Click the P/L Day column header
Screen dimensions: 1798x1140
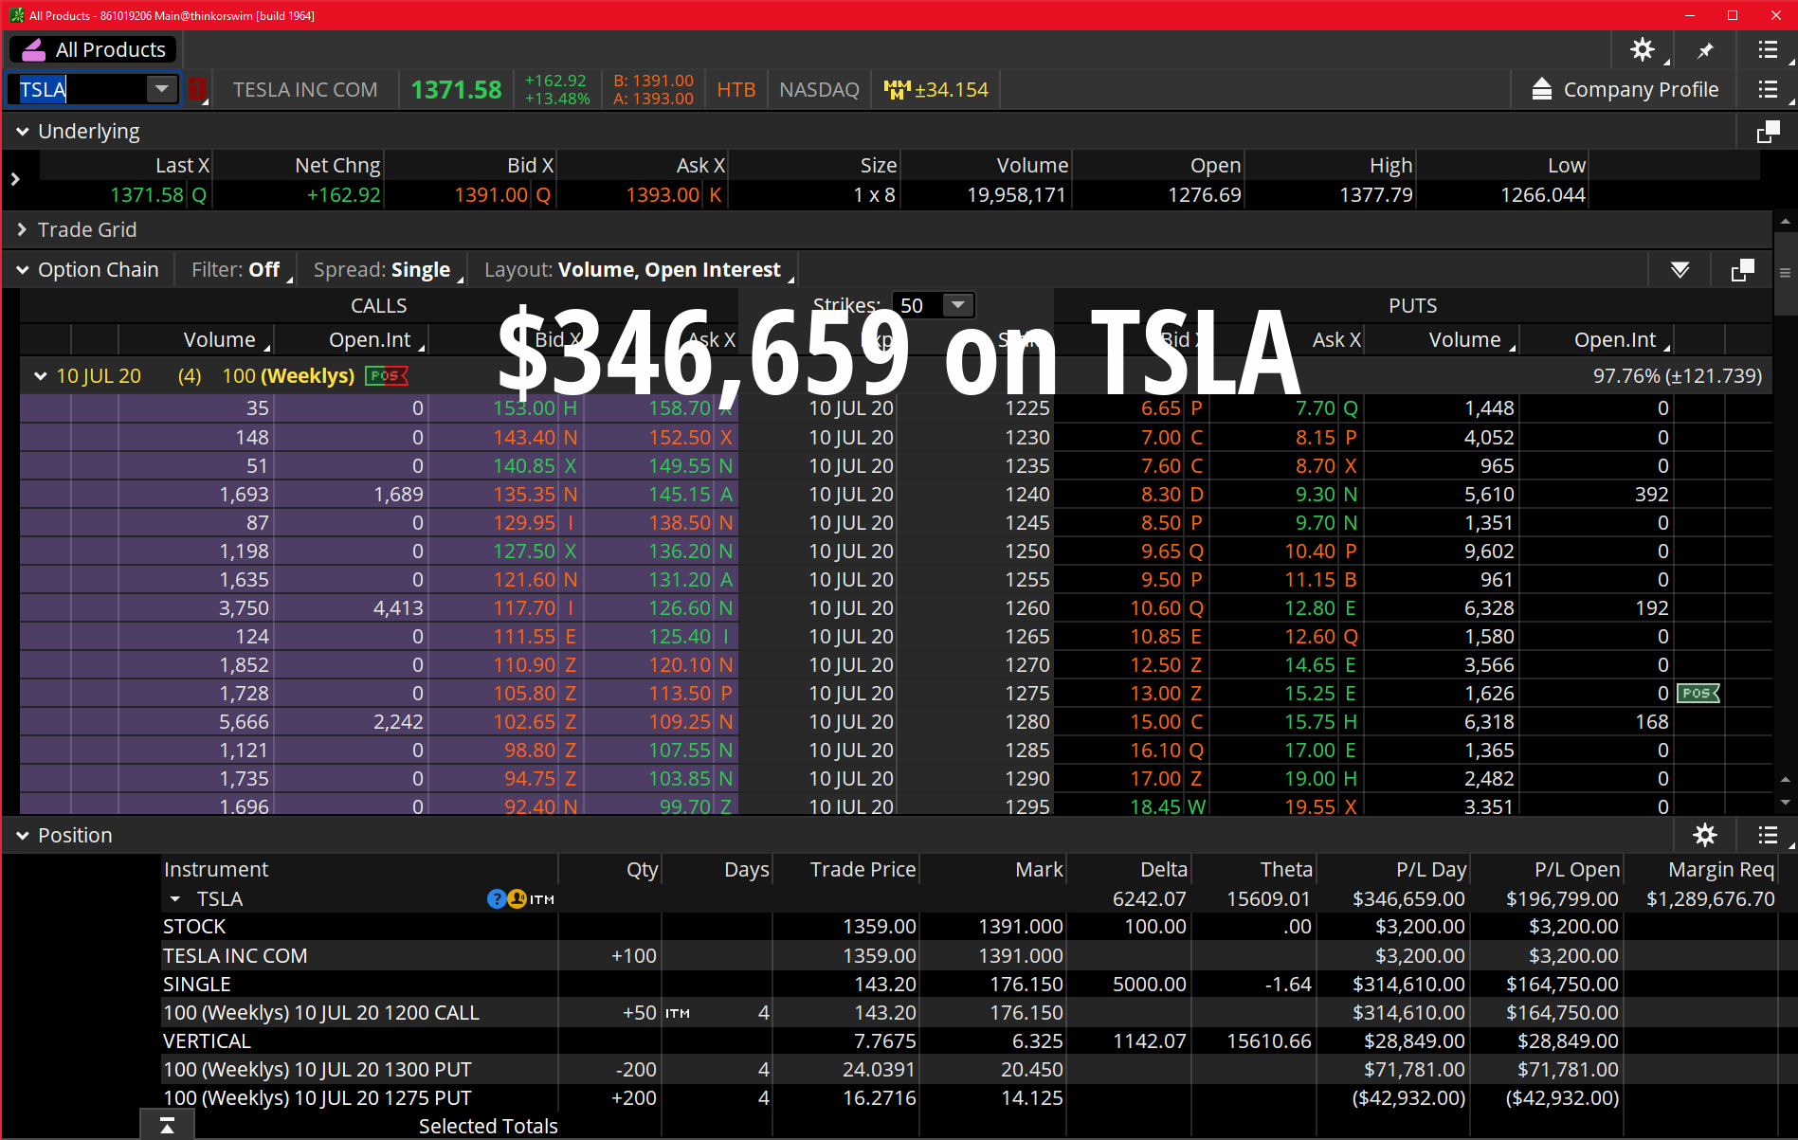click(1431, 869)
